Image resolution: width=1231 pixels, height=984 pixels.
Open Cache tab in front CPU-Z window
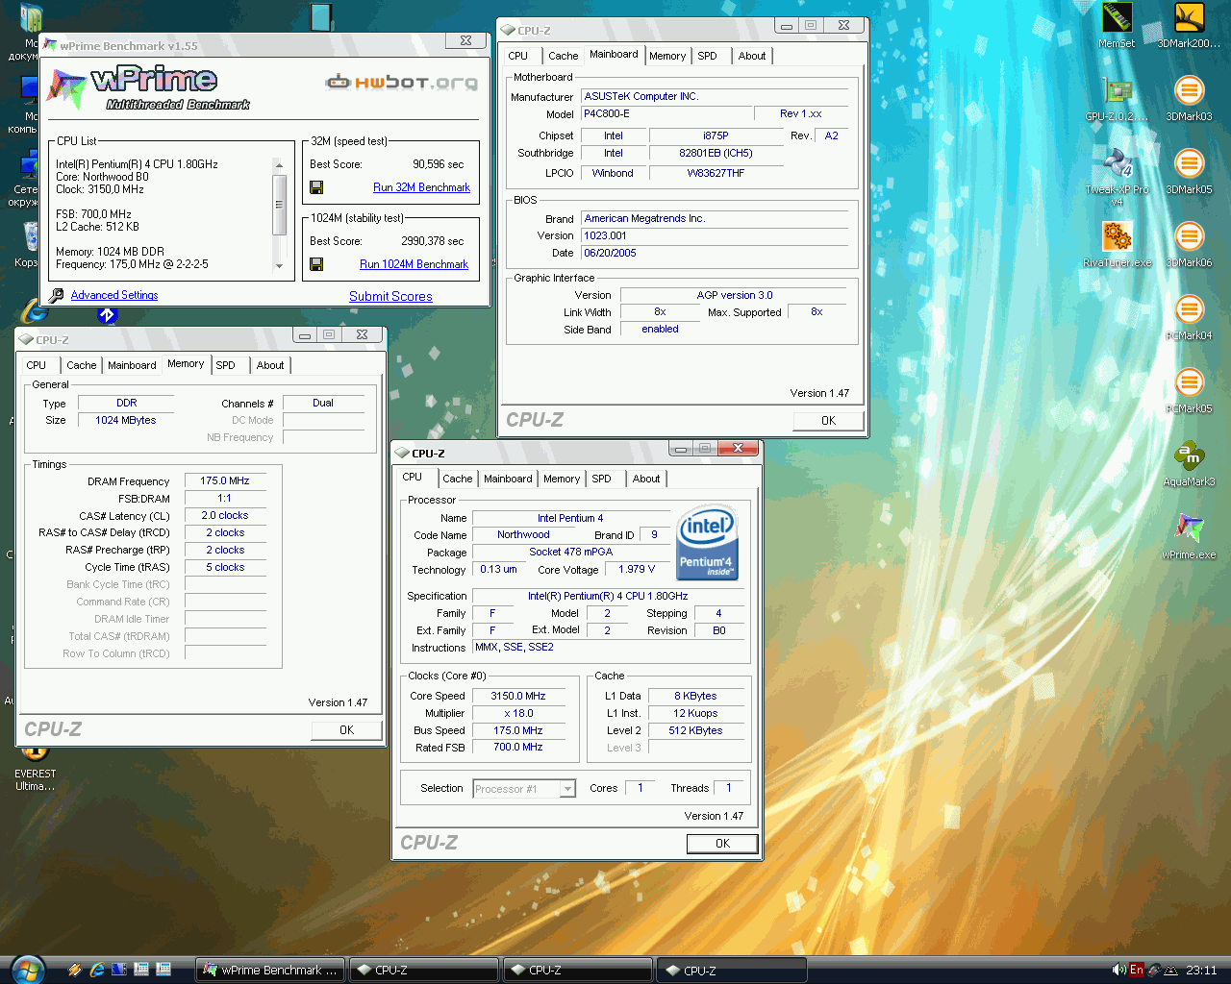tap(458, 479)
